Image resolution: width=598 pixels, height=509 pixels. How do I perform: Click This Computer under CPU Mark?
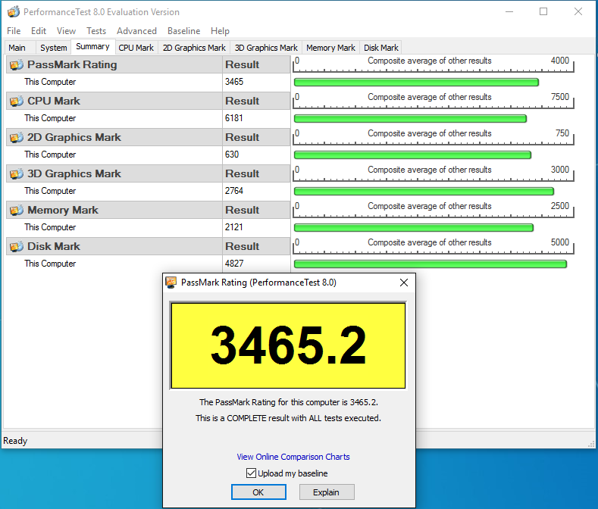coord(50,118)
